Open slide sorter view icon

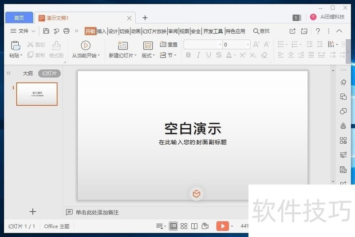click(x=184, y=226)
